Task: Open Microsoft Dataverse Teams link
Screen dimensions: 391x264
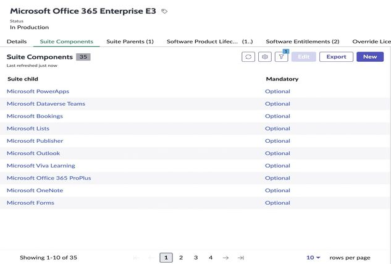Action: pos(46,103)
